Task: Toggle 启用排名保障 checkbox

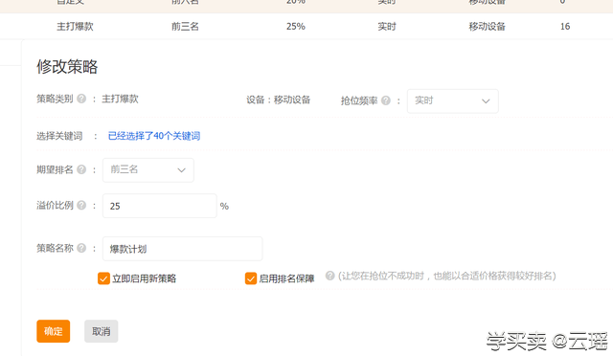Action: pos(251,278)
